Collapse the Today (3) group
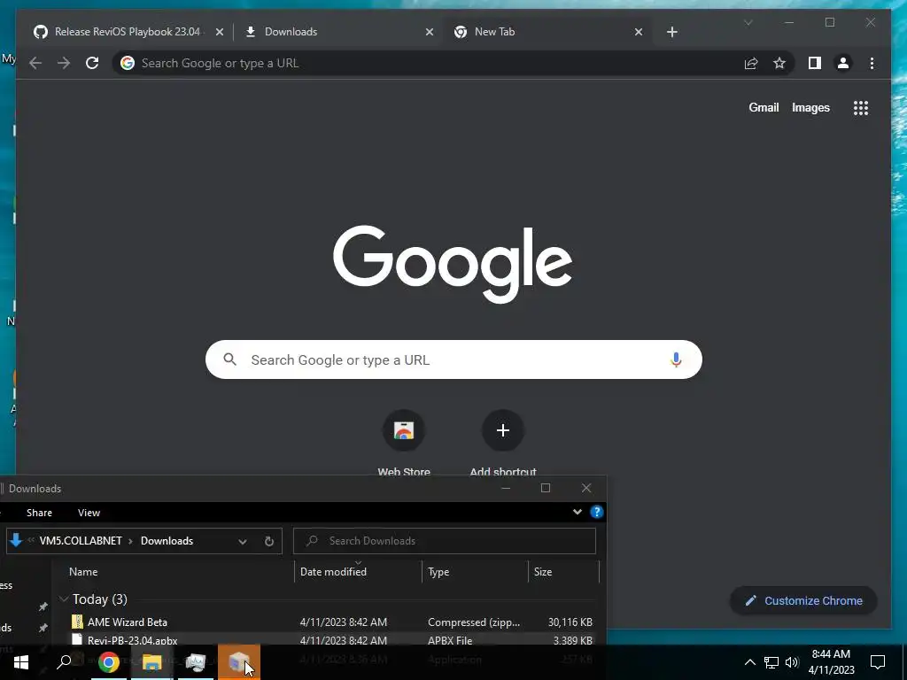 [64, 599]
